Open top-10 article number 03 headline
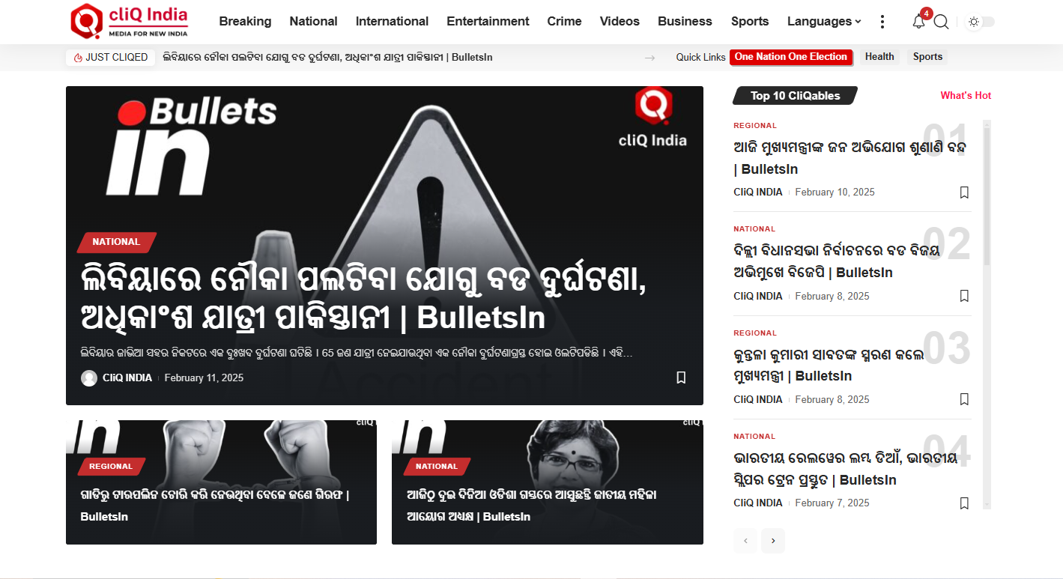The height and width of the screenshot is (579, 1063). 829,365
